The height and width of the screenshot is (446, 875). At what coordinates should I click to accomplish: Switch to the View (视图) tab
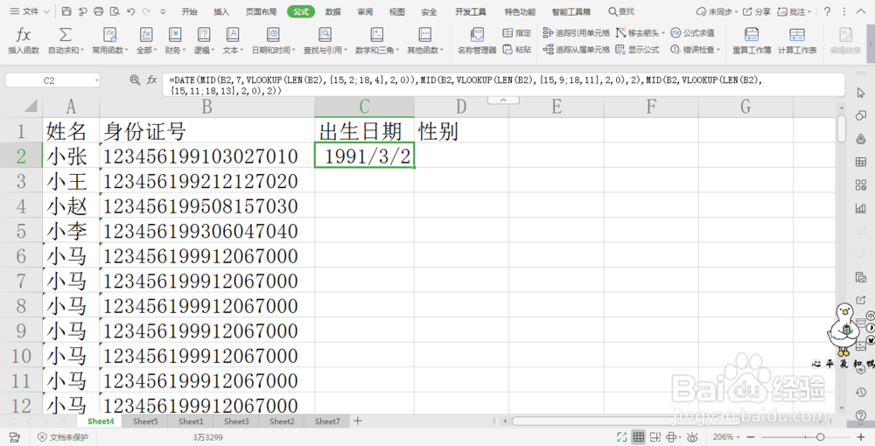point(396,11)
